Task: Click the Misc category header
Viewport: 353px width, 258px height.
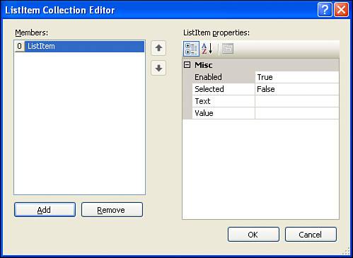Action: [x=261, y=65]
